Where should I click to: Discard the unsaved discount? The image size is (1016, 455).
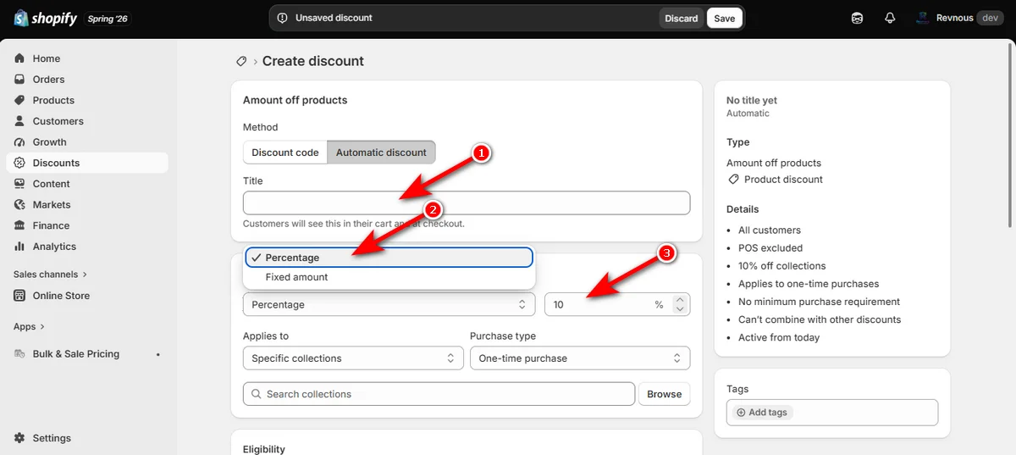[x=682, y=18]
